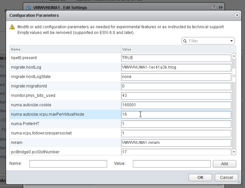Click the warning triangle icon

click(x=12, y=27)
